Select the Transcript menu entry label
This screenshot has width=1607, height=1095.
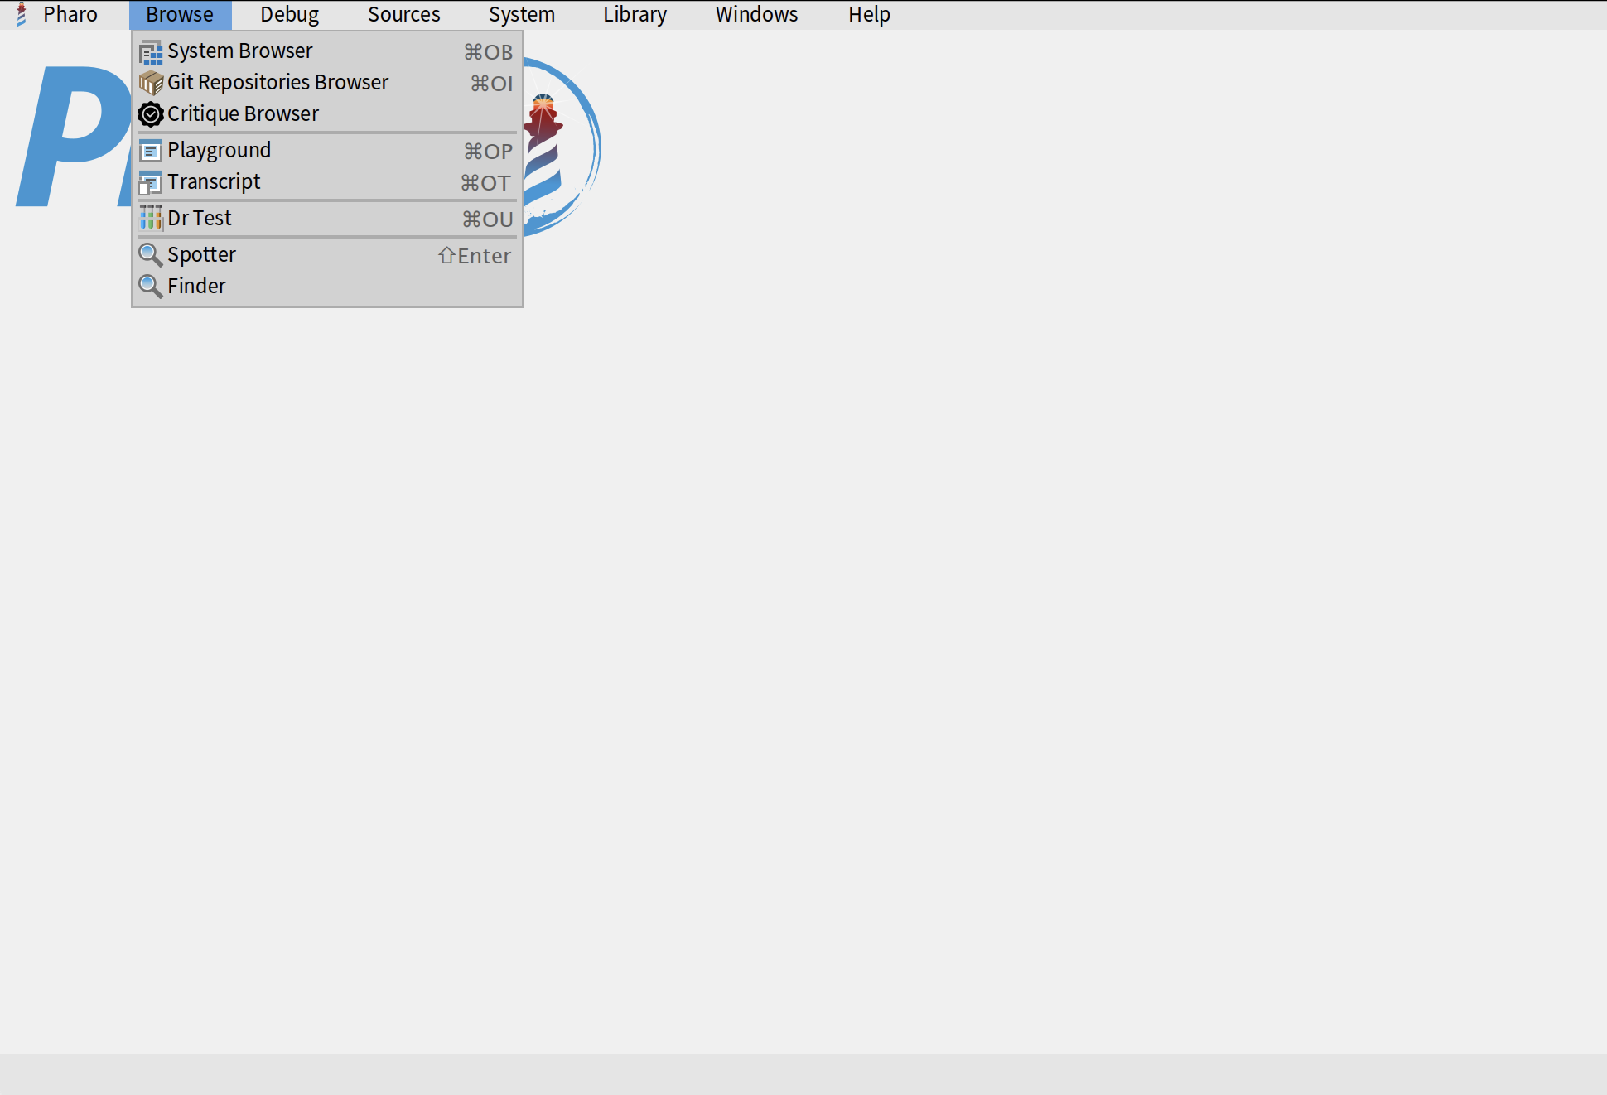tap(214, 182)
